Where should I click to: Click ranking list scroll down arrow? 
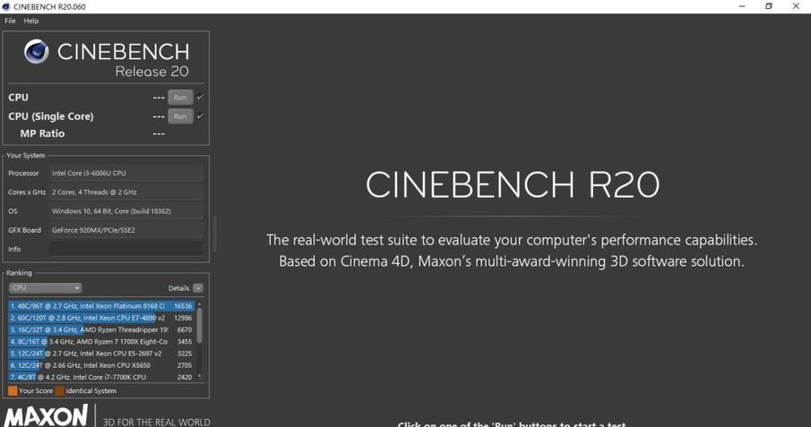[200, 377]
